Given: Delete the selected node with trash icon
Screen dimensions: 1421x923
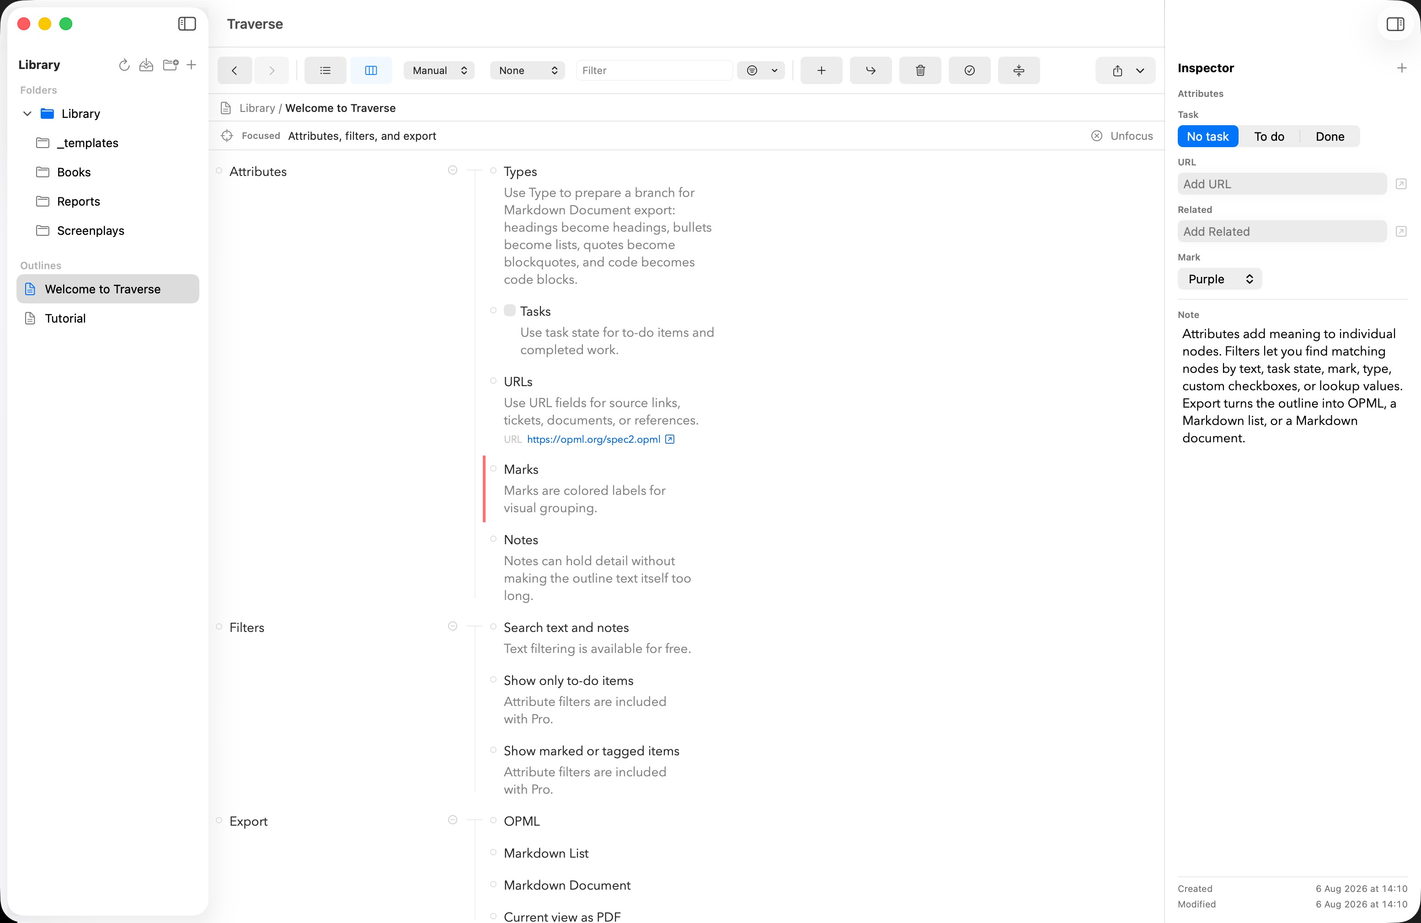Looking at the screenshot, I should pos(920,70).
